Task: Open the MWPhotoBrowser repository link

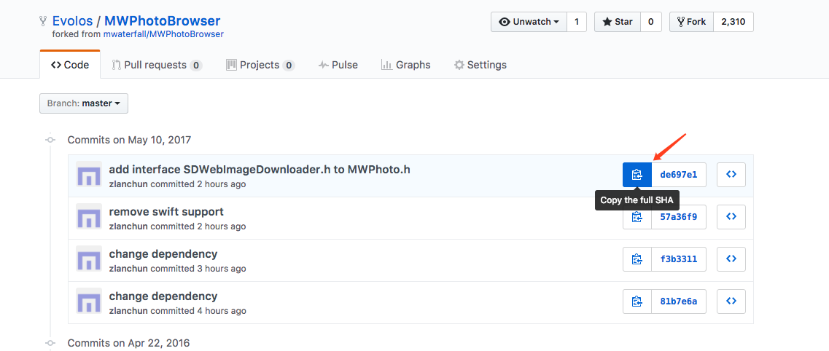Action: point(163,21)
